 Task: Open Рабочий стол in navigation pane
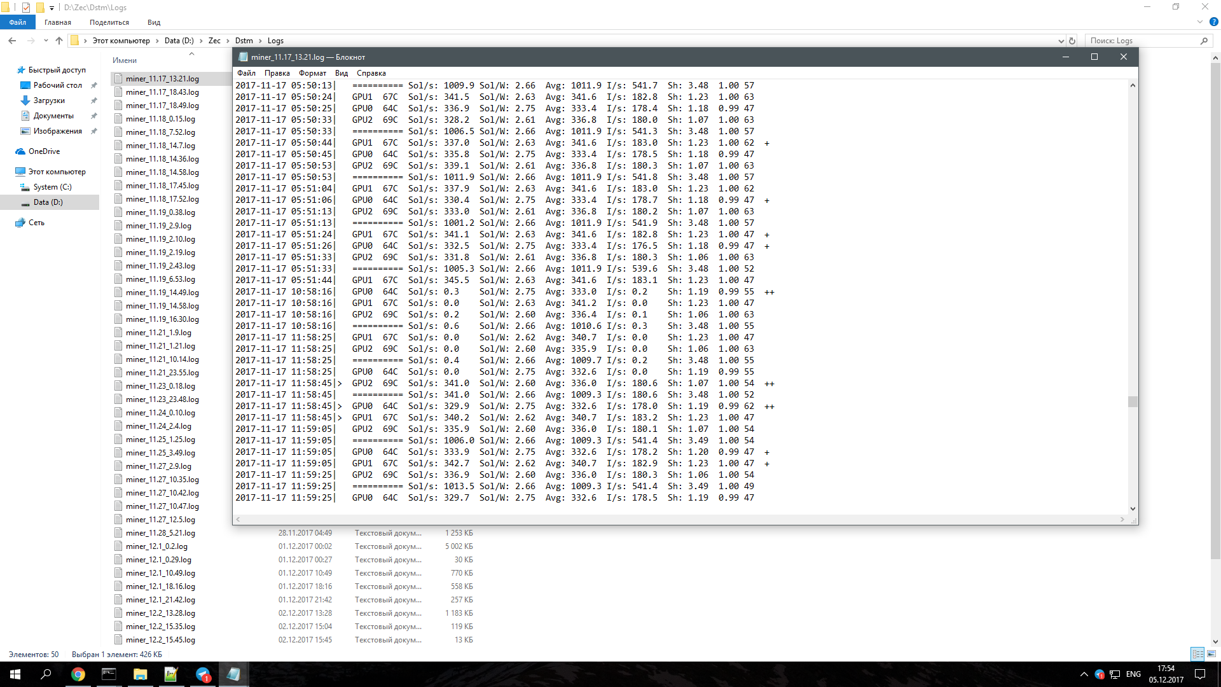[57, 85]
